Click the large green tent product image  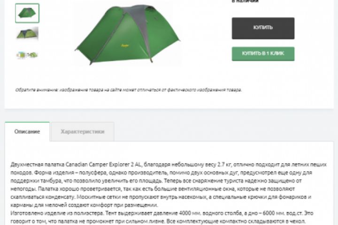(x=128, y=34)
